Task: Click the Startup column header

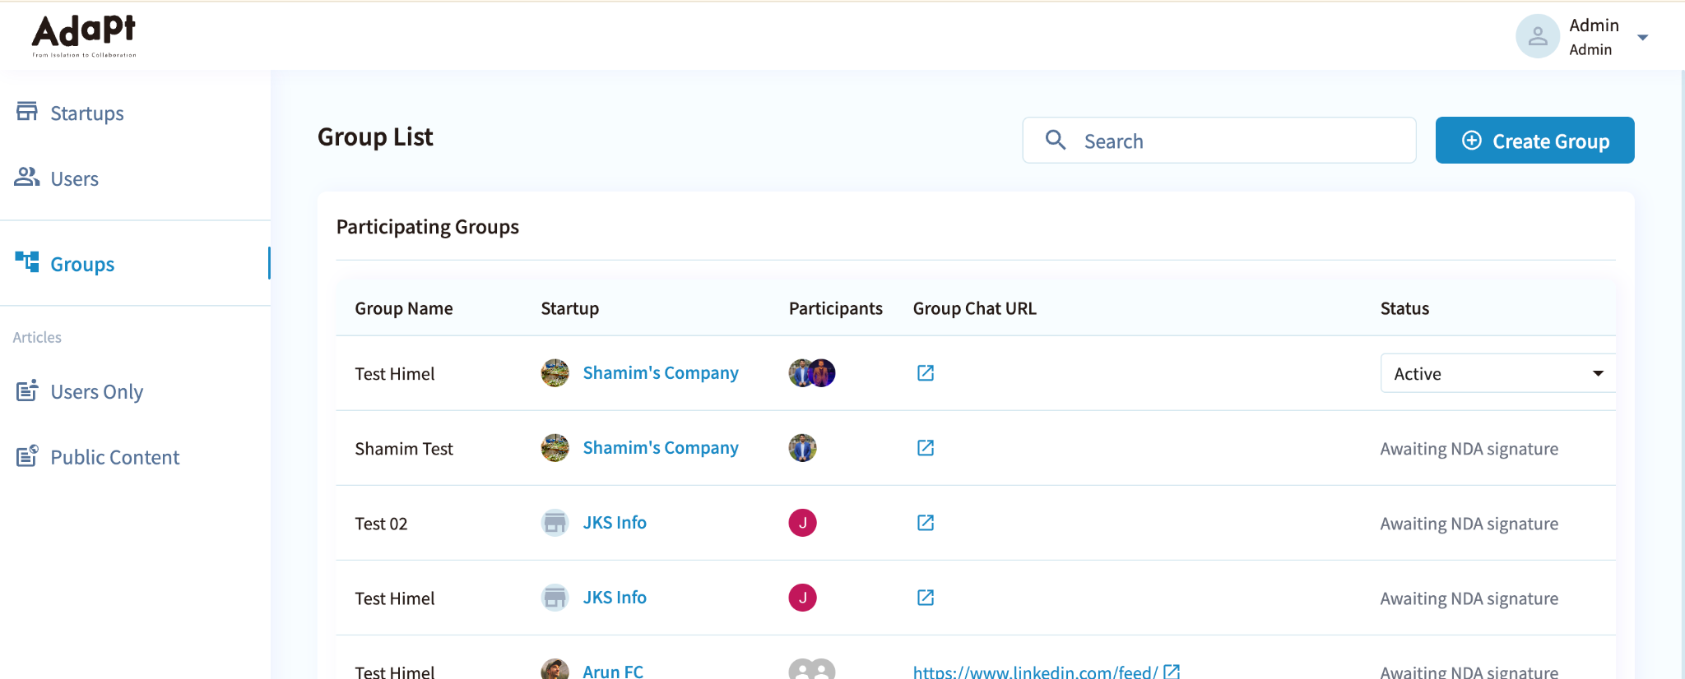Action: (x=570, y=308)
